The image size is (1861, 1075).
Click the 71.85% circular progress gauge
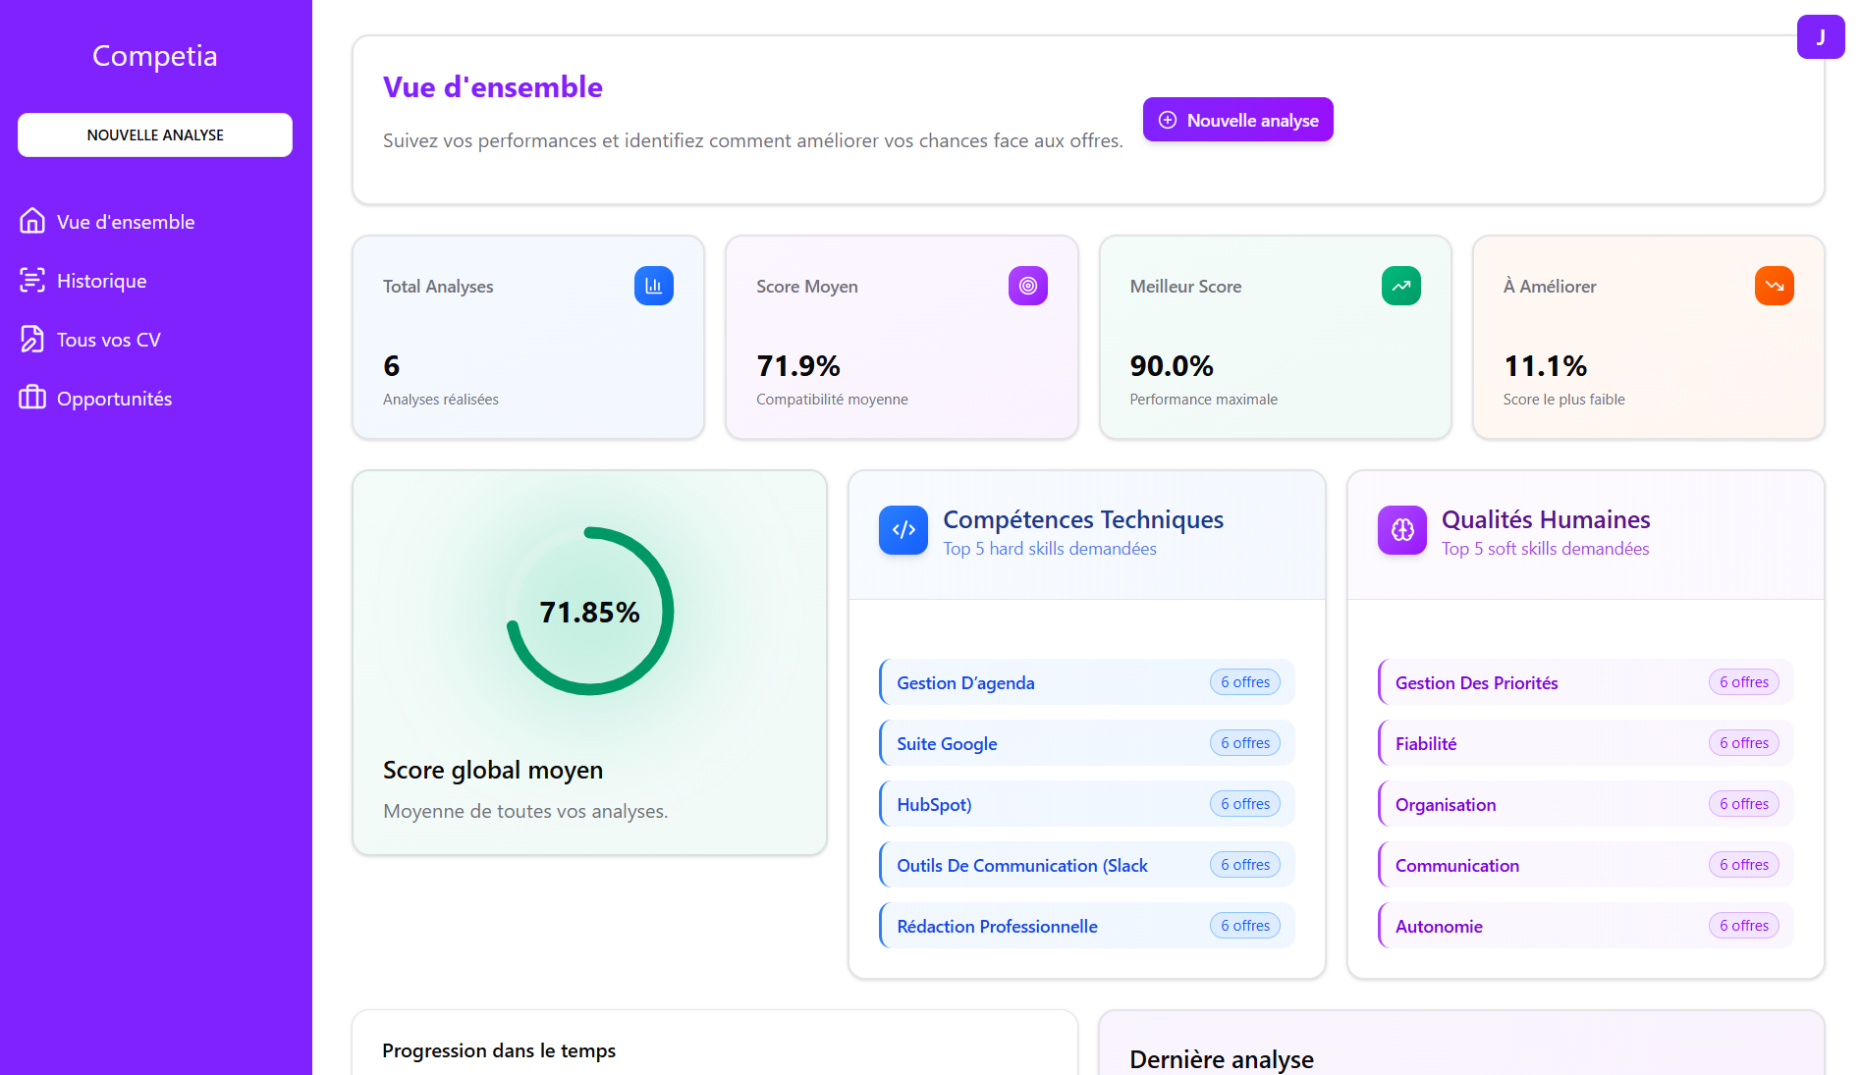pyautogui.click(x=589, y=612)
